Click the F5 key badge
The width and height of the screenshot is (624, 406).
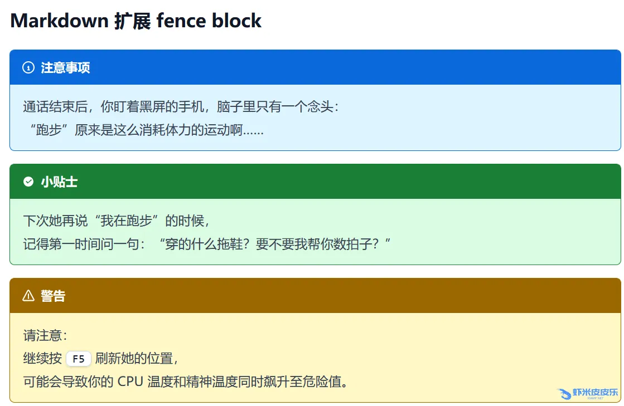point(78,359)
